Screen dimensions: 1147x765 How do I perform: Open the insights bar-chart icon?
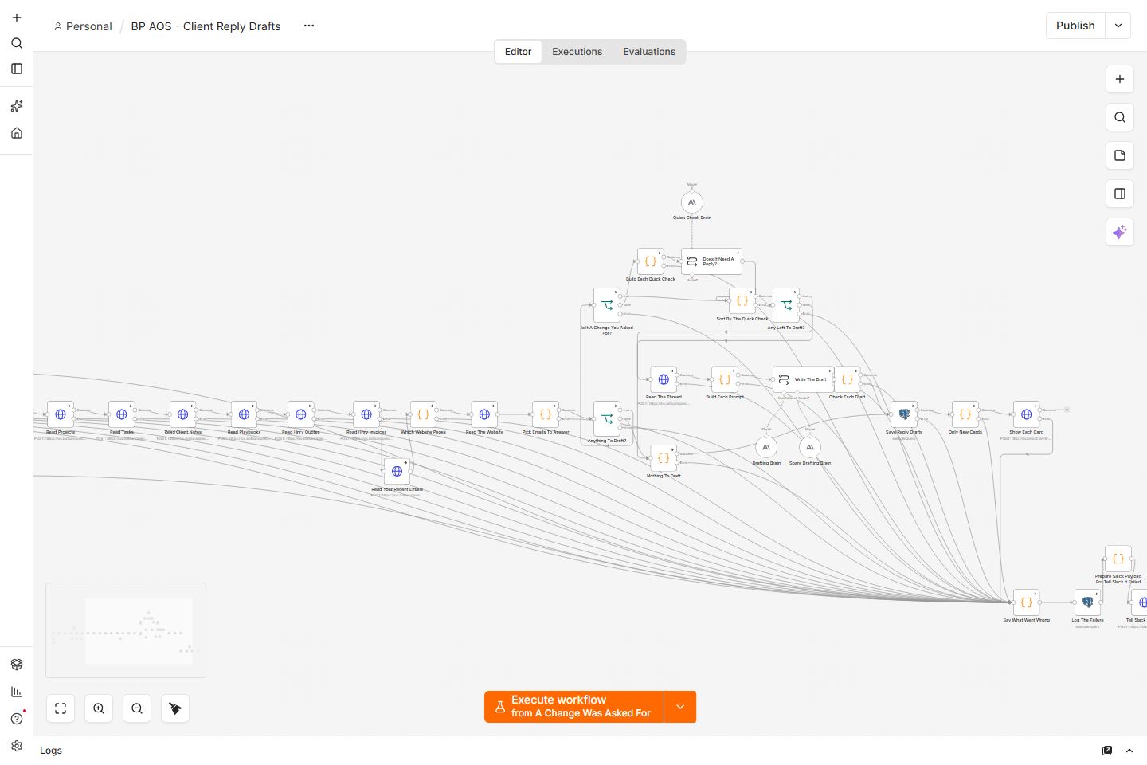17,692
